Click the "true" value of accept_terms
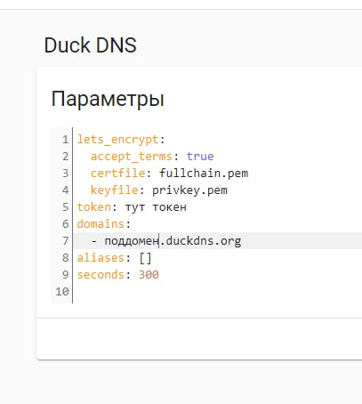This screenshot has width=362, height=404. (200, 157)
